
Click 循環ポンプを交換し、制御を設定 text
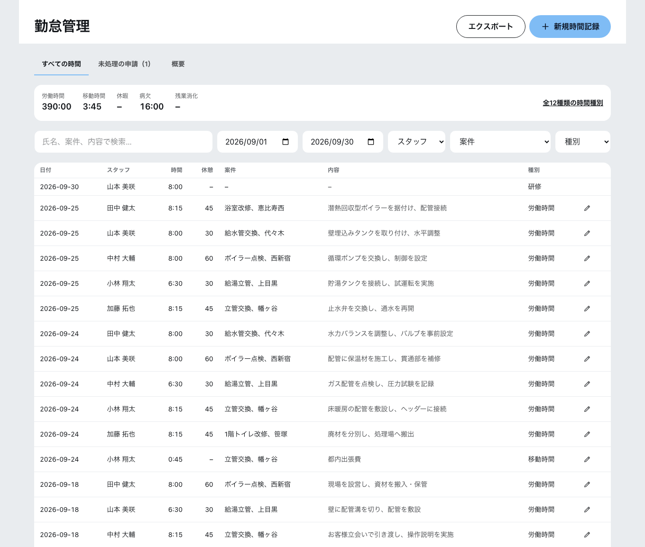[378, 258]
